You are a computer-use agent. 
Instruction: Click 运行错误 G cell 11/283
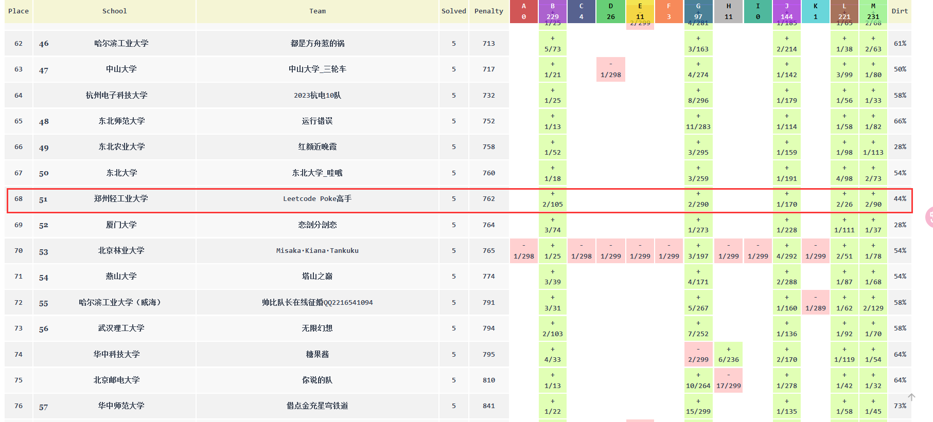tap(698, 121)
